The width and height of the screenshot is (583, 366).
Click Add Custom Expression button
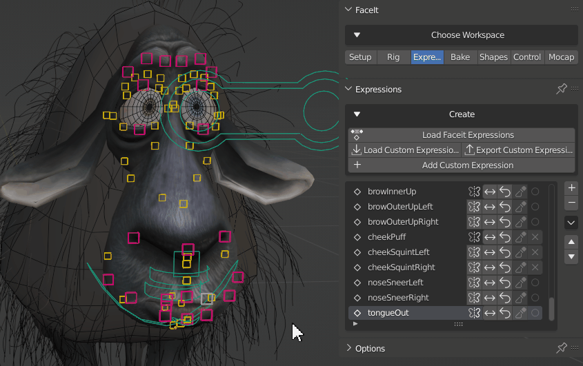click(x=462, y=165)
